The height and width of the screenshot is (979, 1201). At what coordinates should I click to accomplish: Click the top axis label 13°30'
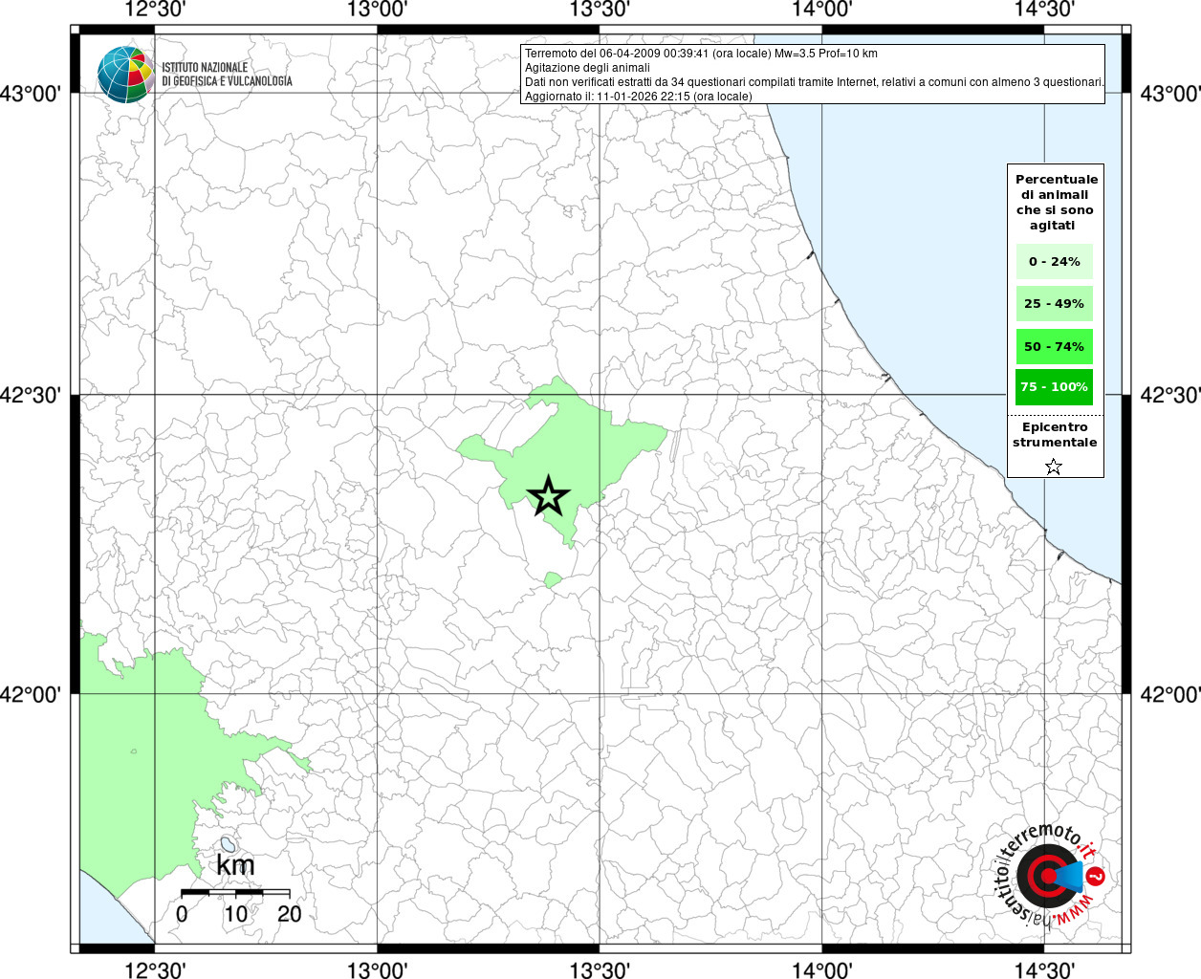coord(600,10)
